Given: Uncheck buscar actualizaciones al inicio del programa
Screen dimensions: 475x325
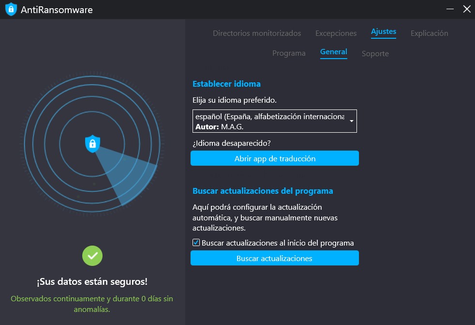Looking at the screenshot, I should [x=195, y=243].
